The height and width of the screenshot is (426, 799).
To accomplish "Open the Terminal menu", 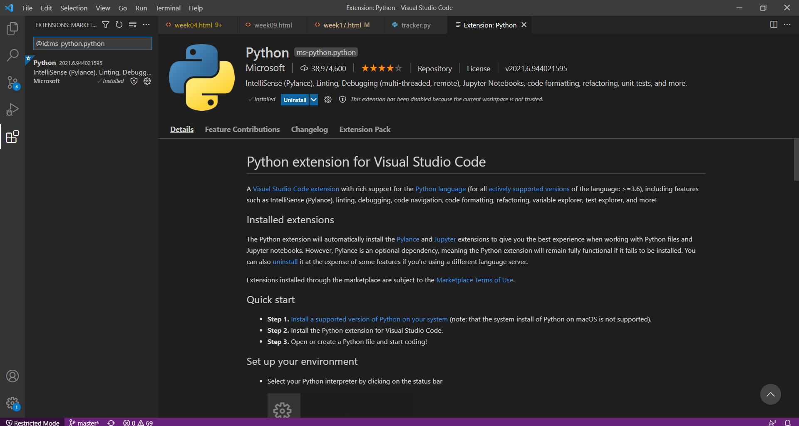I will pyautogui.click(x=168, y=8).
